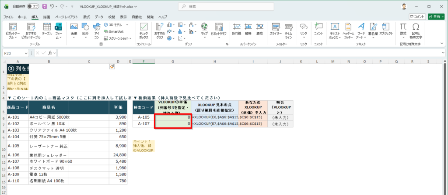Open the user account avatar
Viewport: 448px width, 195px height.
pos(404,6)
